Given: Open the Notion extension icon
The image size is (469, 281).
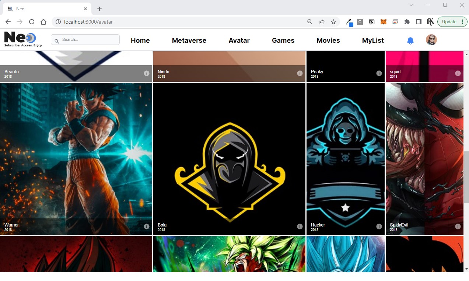Looking at the screenshot, I should (372, 22).
